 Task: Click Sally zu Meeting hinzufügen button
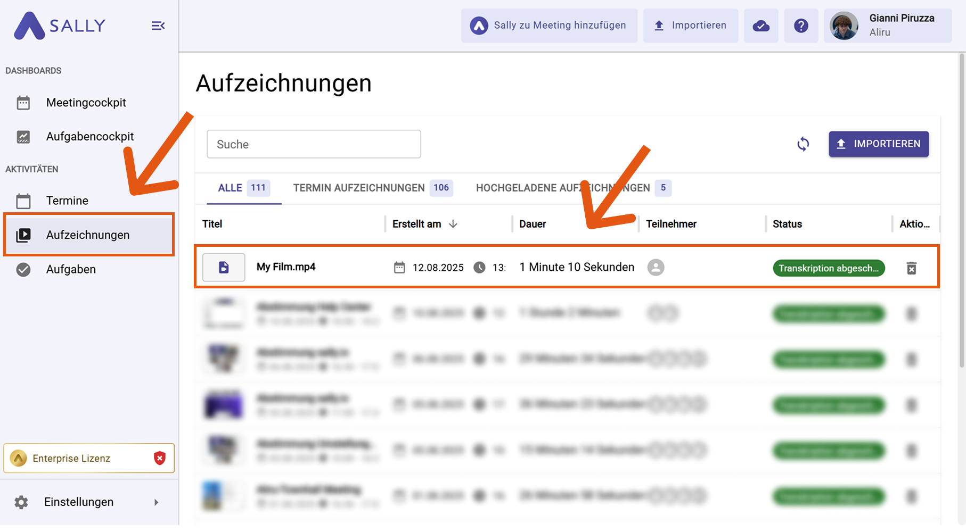[549, 26]
